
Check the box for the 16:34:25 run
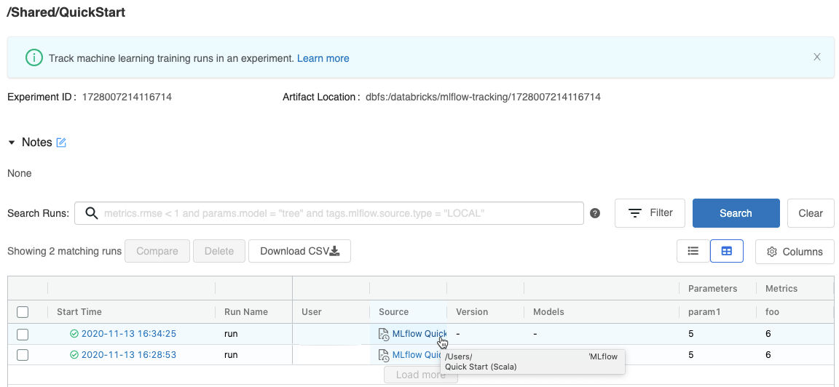click(x=23, y=334)
